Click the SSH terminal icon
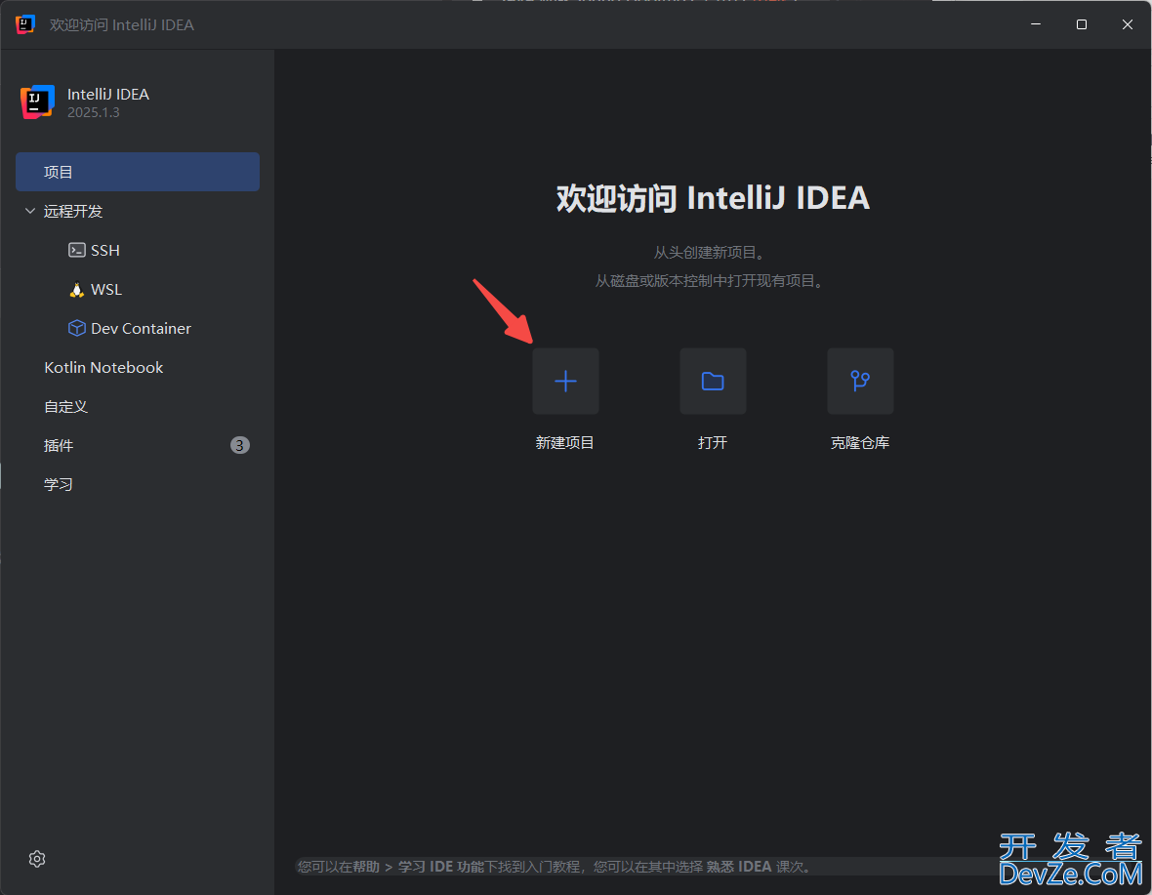 (x=76, y=251)
